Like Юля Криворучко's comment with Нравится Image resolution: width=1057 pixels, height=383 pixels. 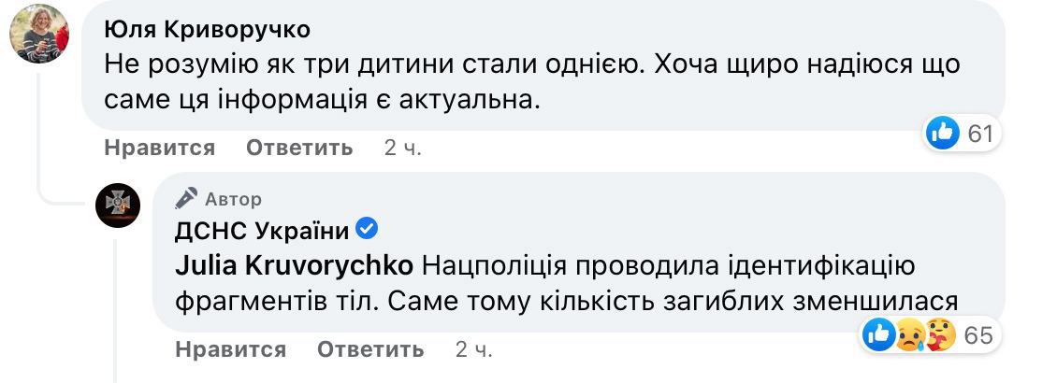tap(159, 148)
